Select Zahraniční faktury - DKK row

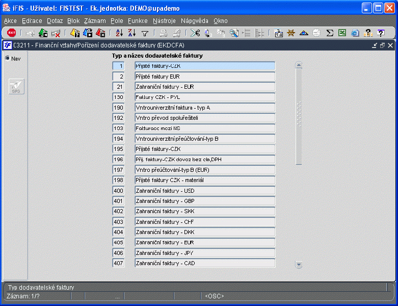point(205,232)
